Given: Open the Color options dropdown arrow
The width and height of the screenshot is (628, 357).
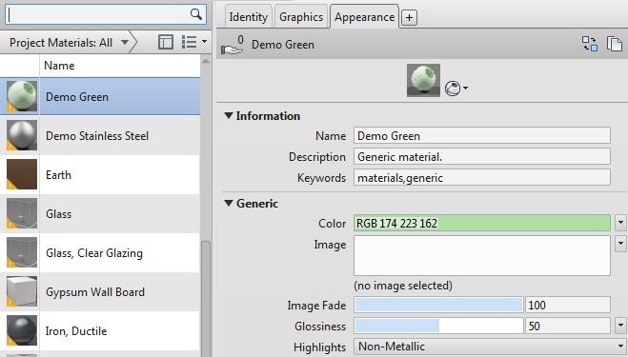Looking at the screenshot, I should tap(620, 223).
